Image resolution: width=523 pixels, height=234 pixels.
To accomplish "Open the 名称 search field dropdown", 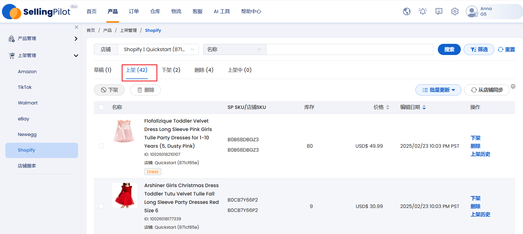I will 234,49.
